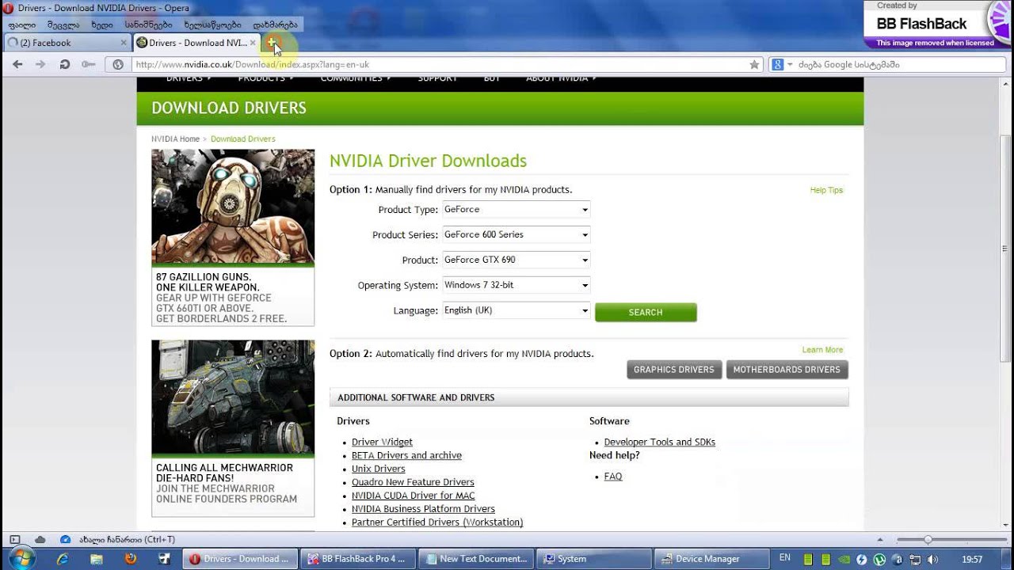Click the taskbar clock showing 19:57
Viewport: 1014px width, 570px height.
tap(972, 559)
